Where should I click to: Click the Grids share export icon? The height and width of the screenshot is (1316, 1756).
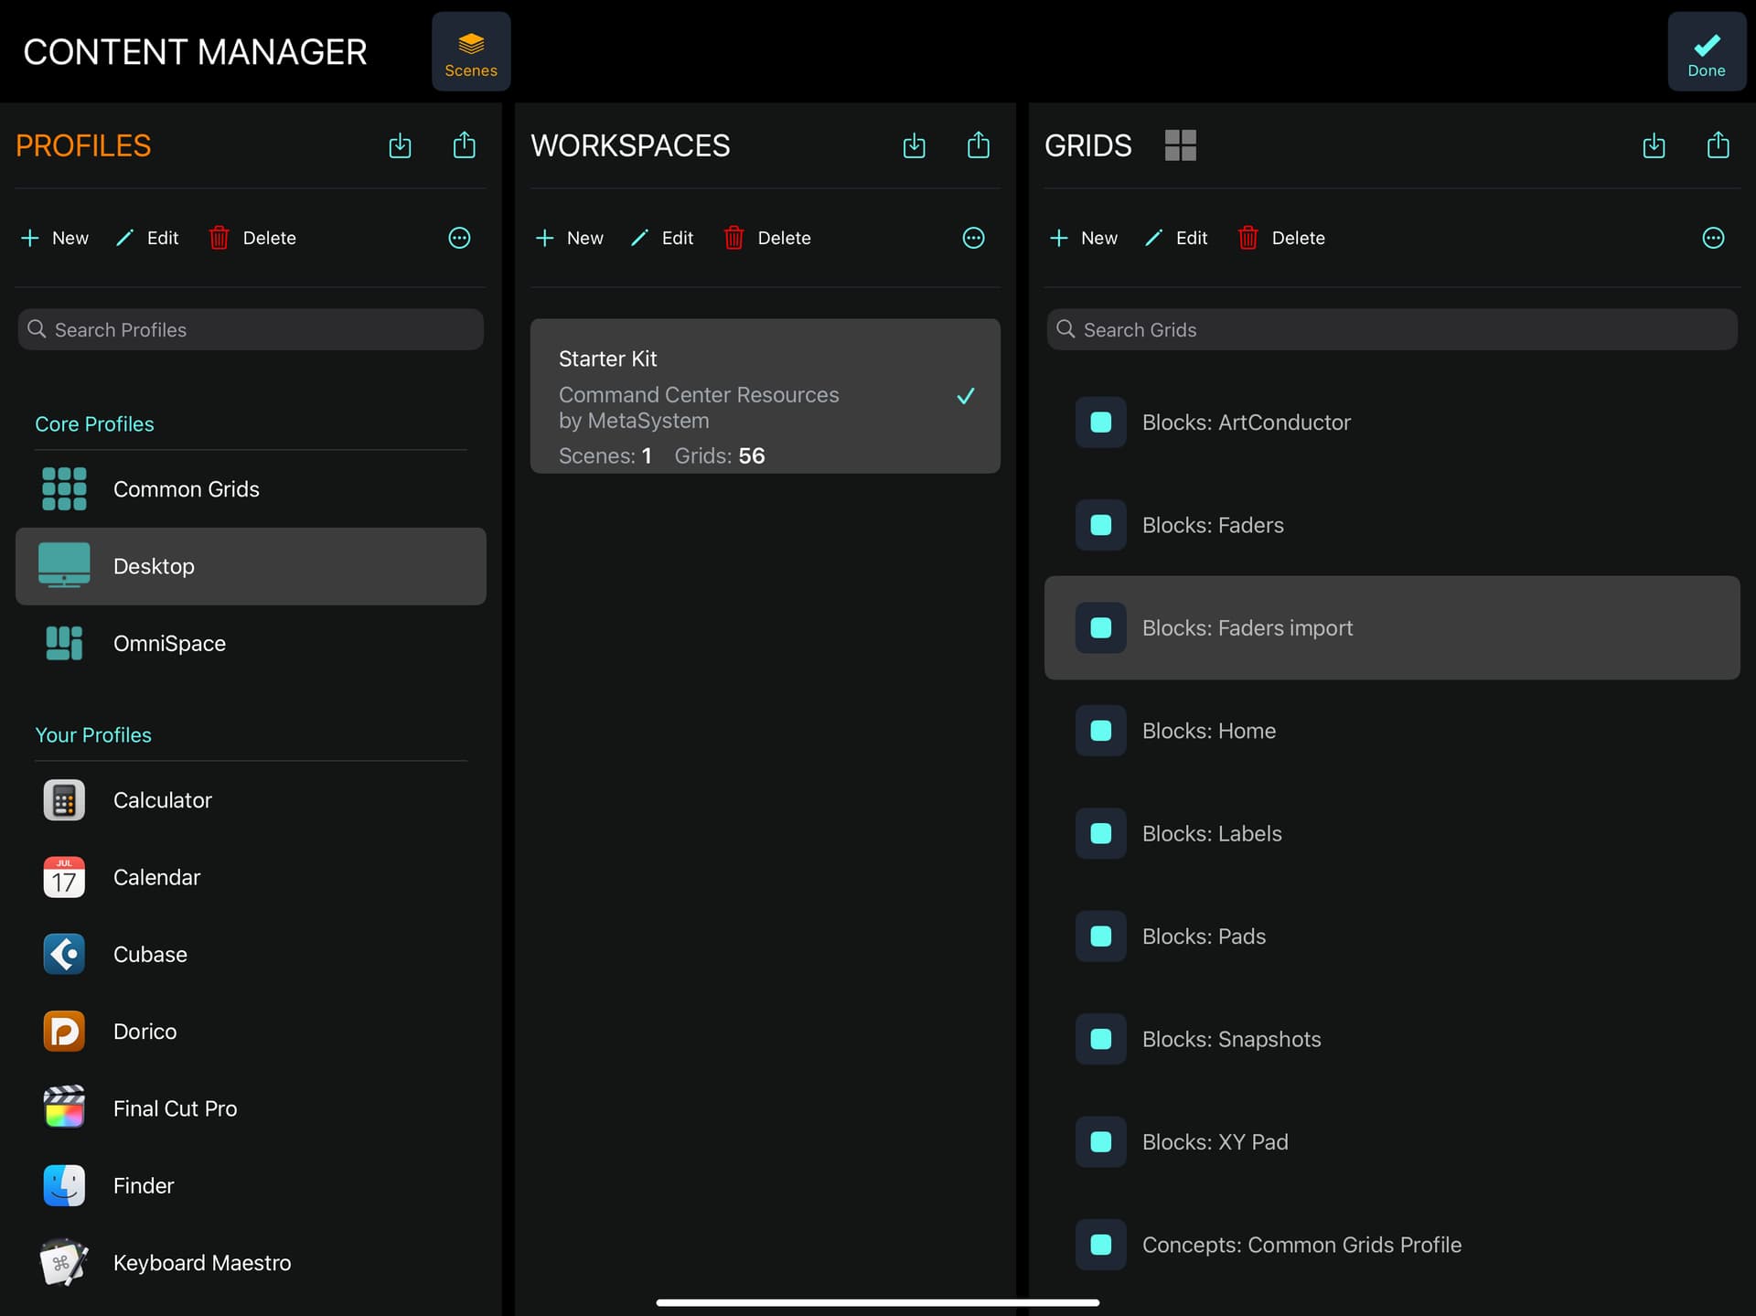click(x=1718, y=145)
